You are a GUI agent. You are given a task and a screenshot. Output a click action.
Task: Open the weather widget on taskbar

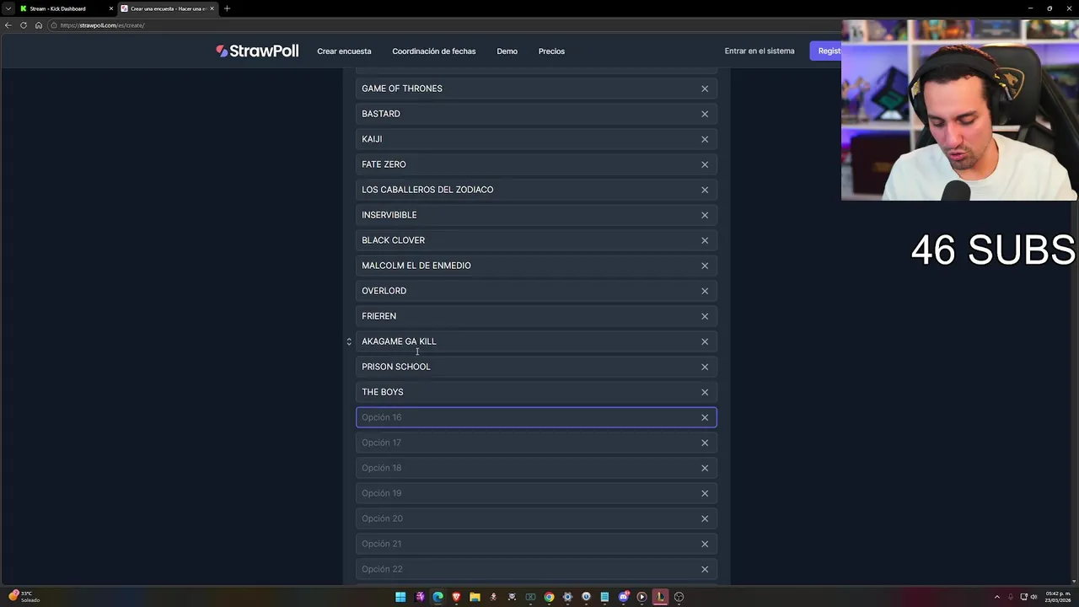click(x=24, y=597)
